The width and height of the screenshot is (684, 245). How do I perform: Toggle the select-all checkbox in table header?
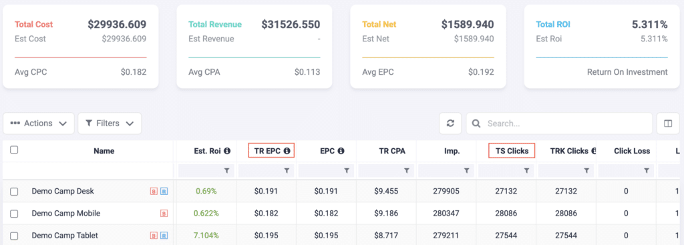coord(14,150)
